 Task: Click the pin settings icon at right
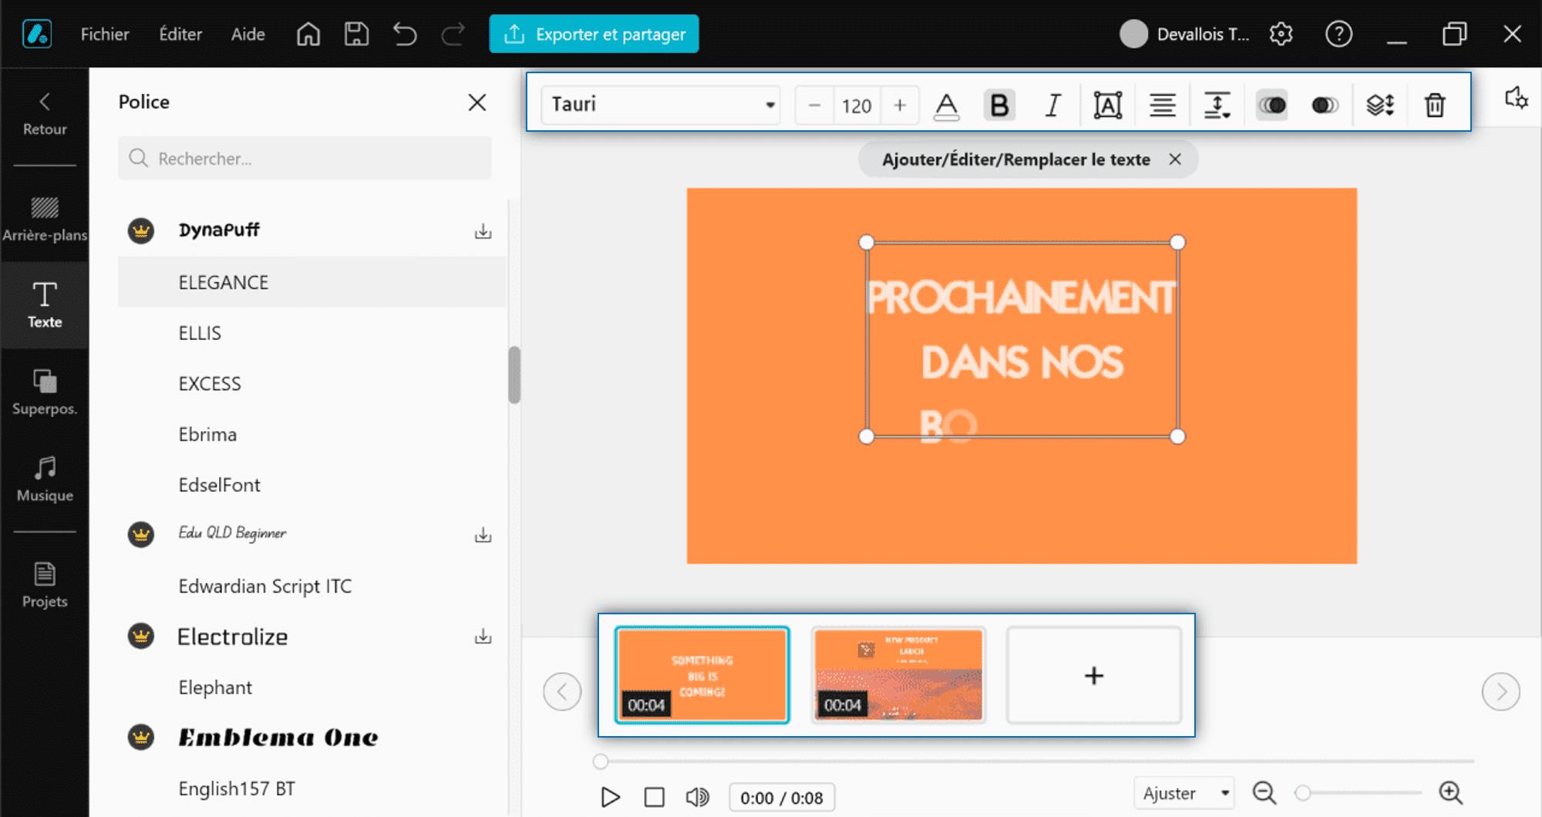coord(1516,98)
